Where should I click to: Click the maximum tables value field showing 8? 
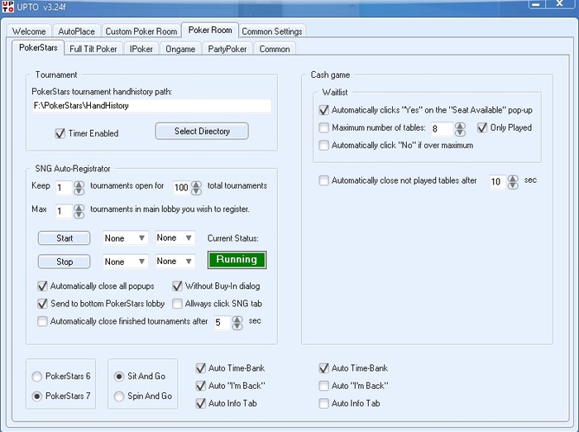coord(442,129)
